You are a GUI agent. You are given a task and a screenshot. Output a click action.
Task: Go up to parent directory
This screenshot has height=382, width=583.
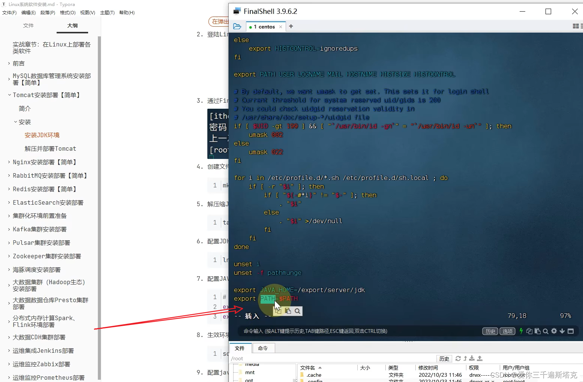pyautogui.click(x=465, y=358)
